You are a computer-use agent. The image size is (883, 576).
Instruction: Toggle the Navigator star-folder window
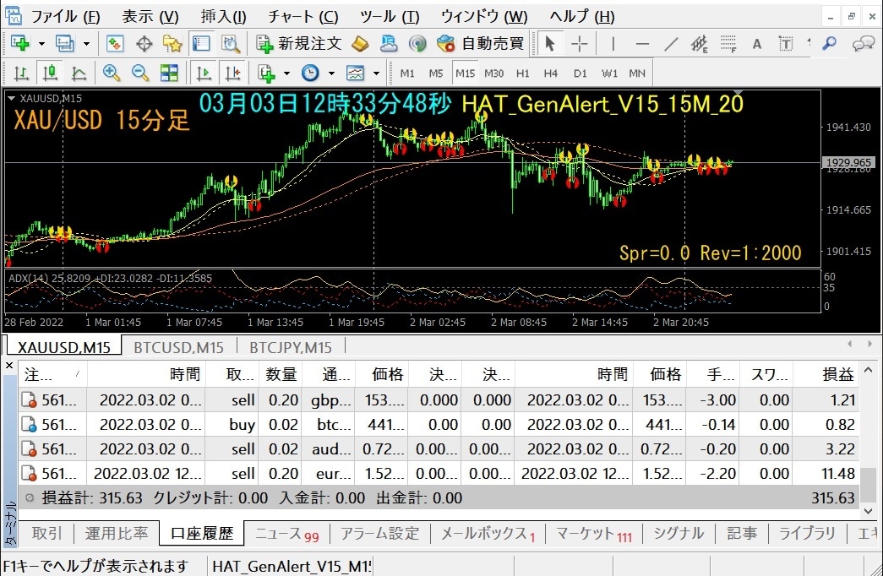point(172,43)
